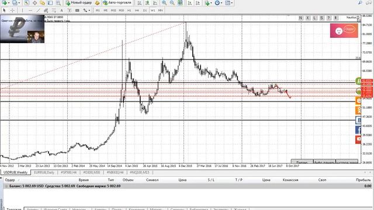
Task: Select the equidistant channel tool
Action: tap(46, 10)
